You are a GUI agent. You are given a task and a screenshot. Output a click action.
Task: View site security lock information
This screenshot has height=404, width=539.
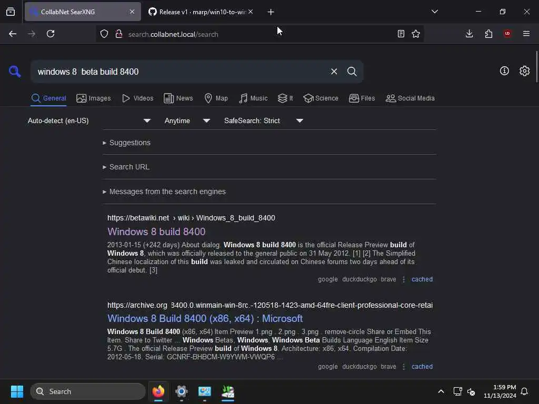pos(119,34)
